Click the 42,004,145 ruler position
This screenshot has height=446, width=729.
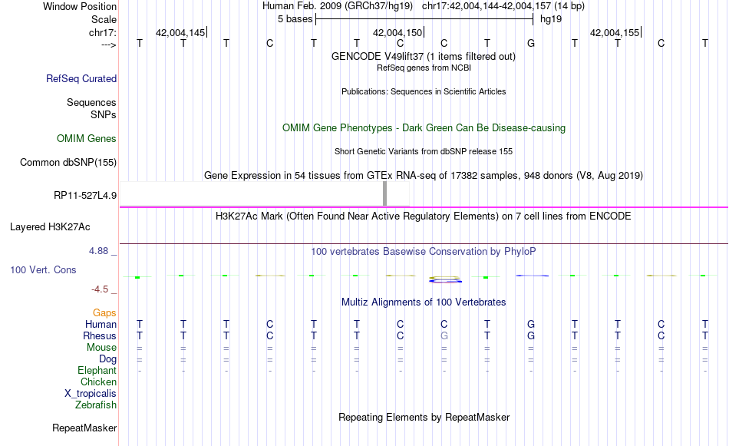pos(180,32)
